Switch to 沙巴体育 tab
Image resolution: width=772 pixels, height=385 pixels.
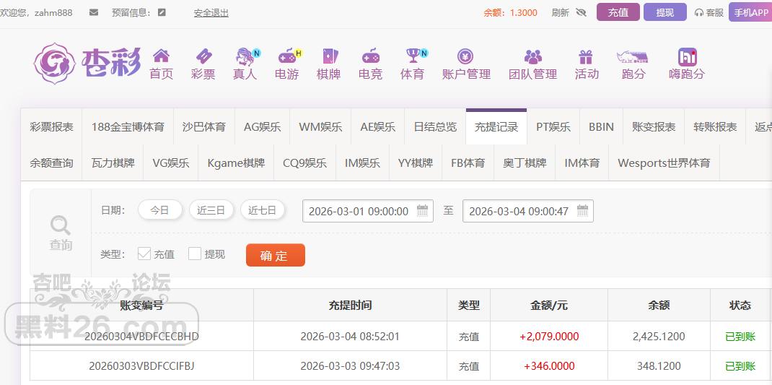click(204, 126)
